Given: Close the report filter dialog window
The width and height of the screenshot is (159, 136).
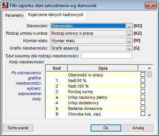Looking at the screenshot, I should click(151, 5).
